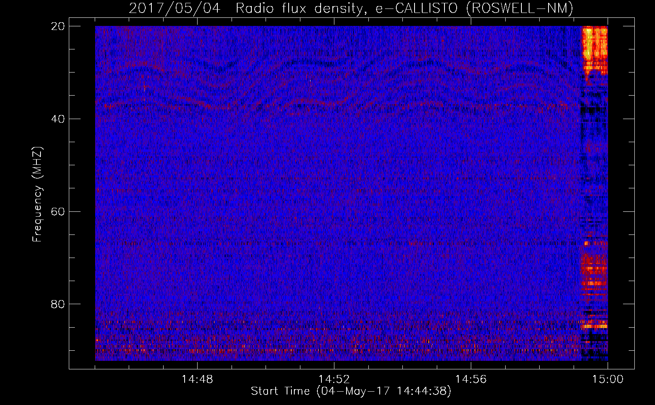Click the 20 frequency tick label
Screen dimensions: 655x405
[58, 26]
